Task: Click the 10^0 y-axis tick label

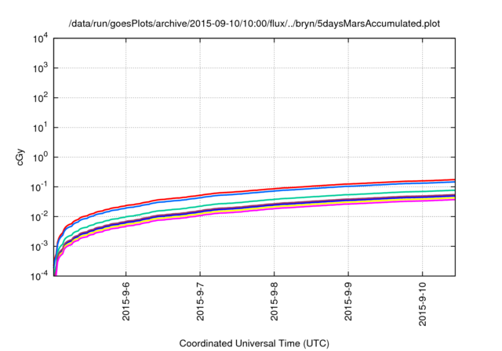Action: [41, 157]
